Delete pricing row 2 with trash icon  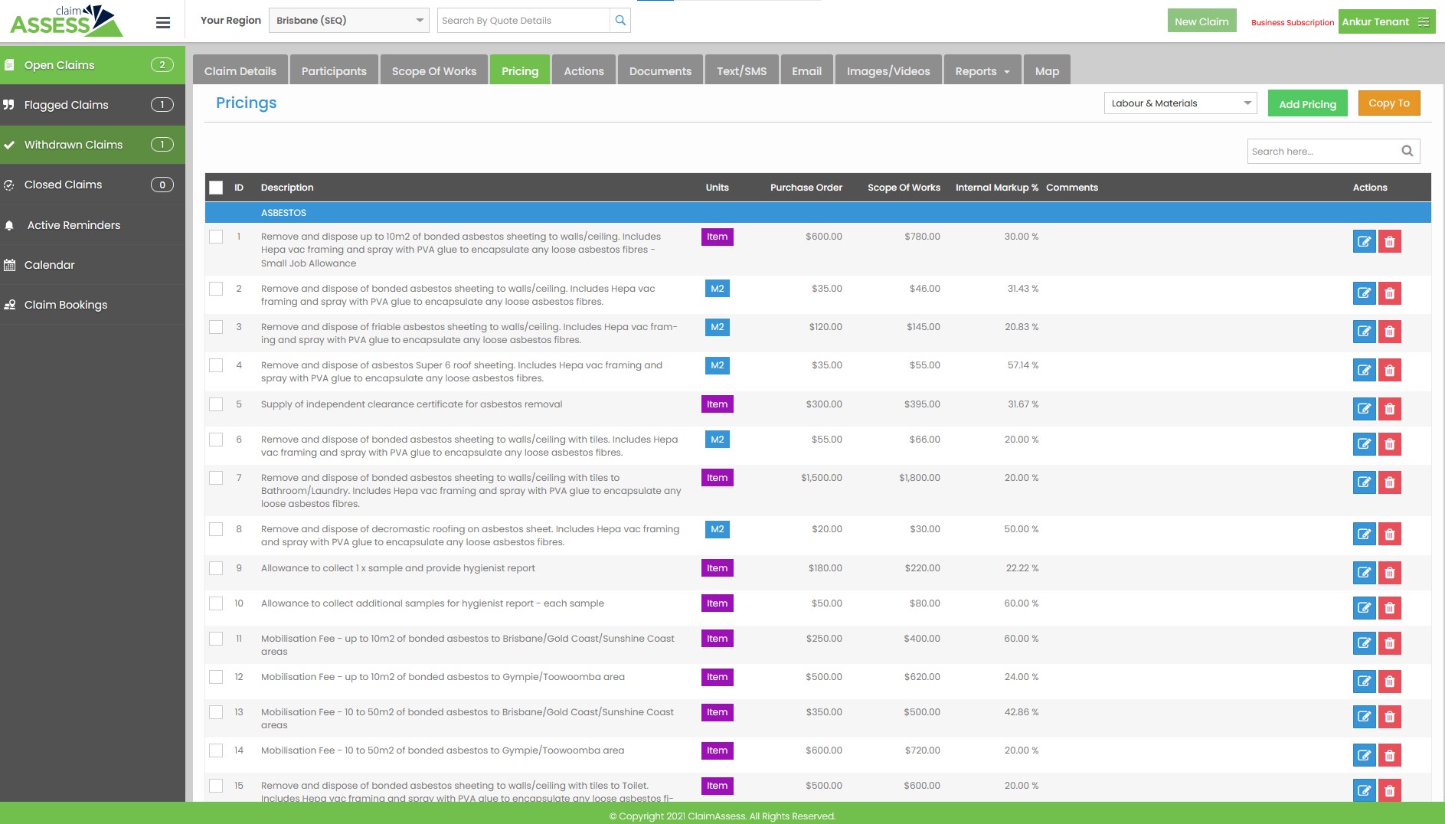click(1389, 293)
